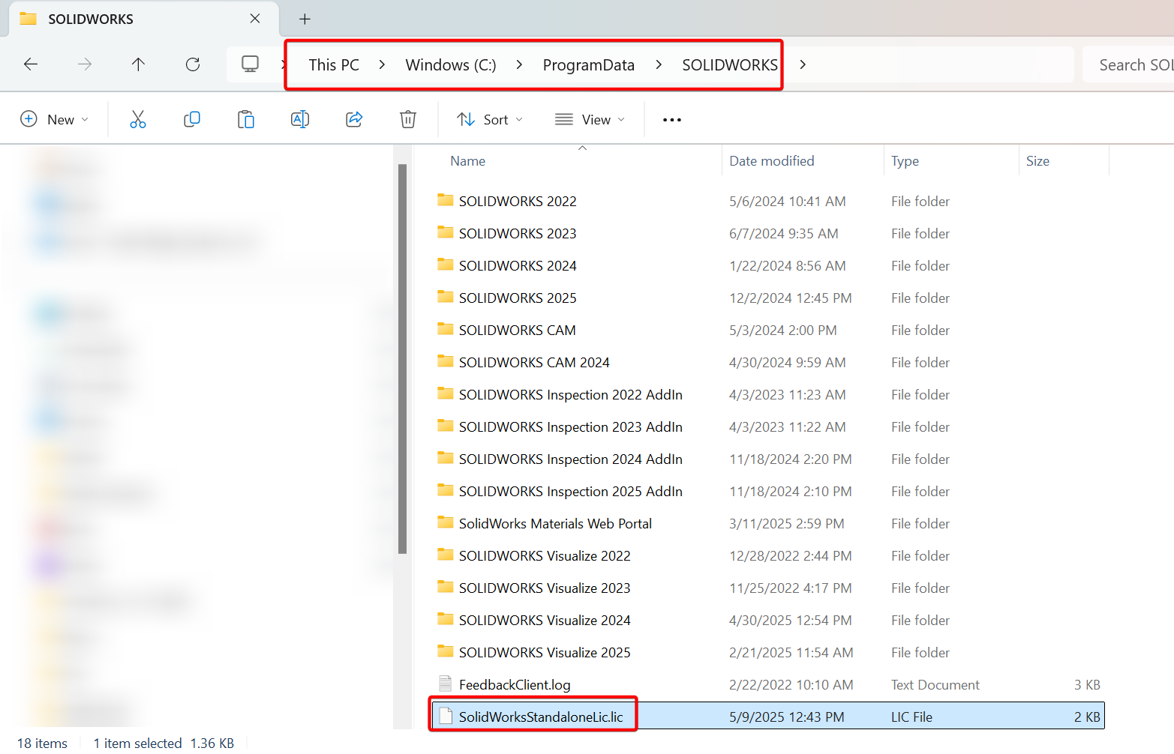1174x754 pixels.
Task: Select SOLIDWORKS Inspection 2022 AddIn folder
Action: click(571, 395)
